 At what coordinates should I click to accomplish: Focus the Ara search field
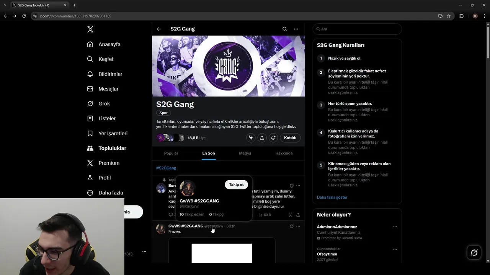pyautogui.click(x=357, y=29)
